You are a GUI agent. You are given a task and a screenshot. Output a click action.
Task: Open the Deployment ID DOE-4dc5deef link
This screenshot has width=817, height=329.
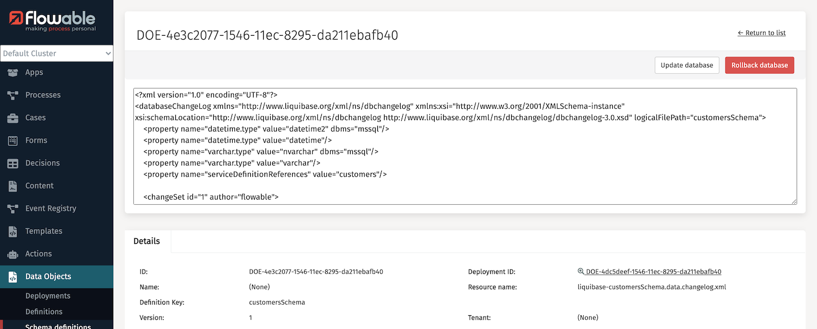point(653,272)
